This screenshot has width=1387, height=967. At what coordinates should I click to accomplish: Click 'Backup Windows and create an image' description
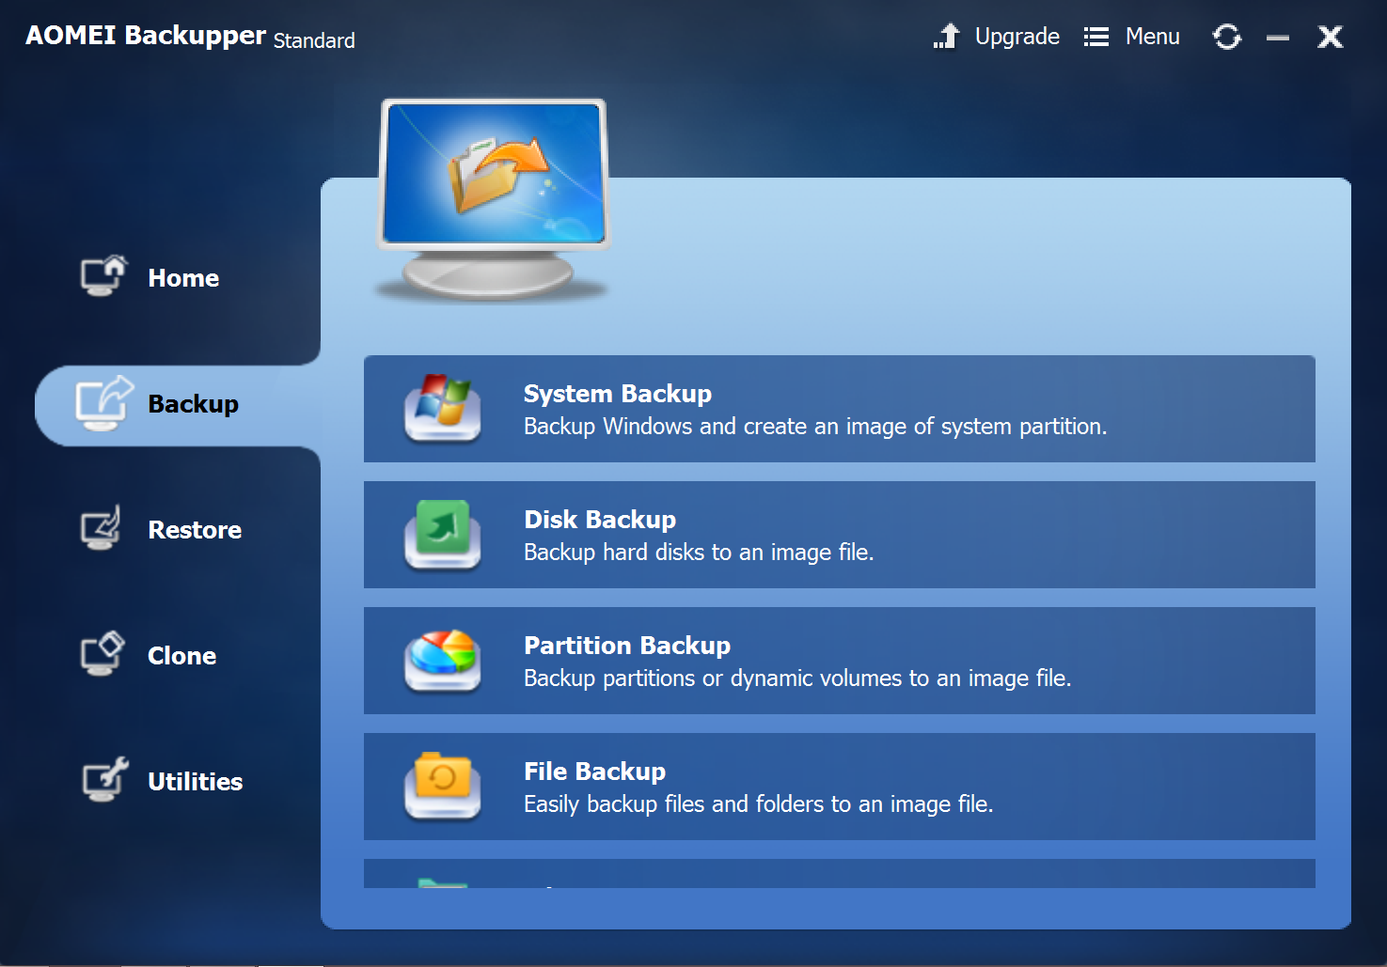coord(815,427)
